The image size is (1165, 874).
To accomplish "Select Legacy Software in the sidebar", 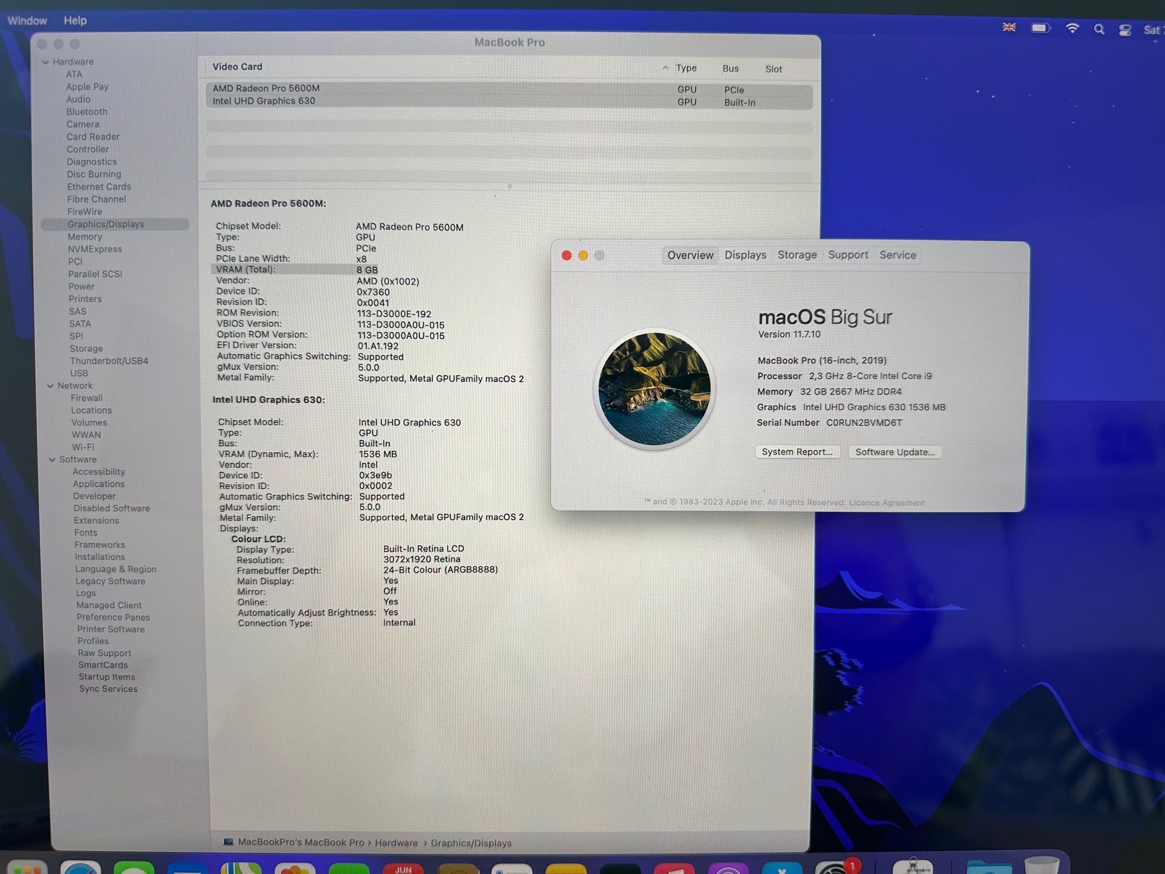I will tap(110, 582).
